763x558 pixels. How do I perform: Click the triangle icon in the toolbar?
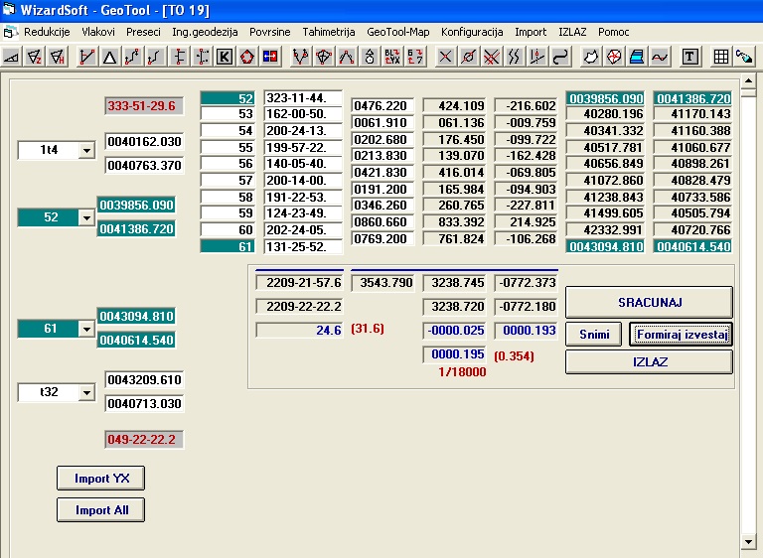click(x=109, y=57)
